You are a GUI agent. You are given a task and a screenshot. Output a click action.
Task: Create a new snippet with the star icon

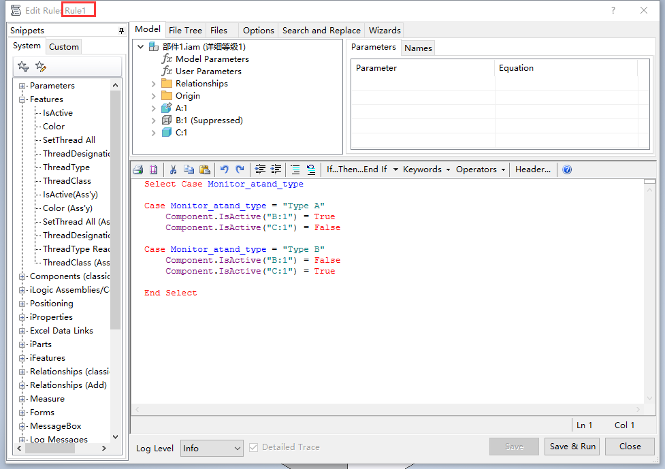tap(22, 65)
